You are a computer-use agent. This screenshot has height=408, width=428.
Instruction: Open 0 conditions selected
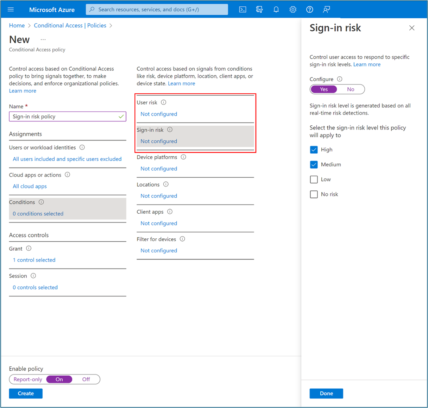(38, 214)
